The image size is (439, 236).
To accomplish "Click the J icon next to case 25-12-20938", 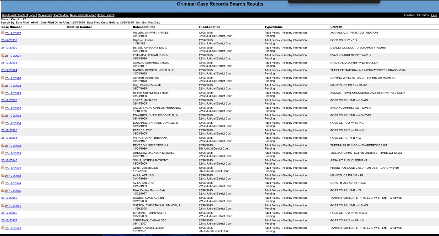I will (3, 146).
